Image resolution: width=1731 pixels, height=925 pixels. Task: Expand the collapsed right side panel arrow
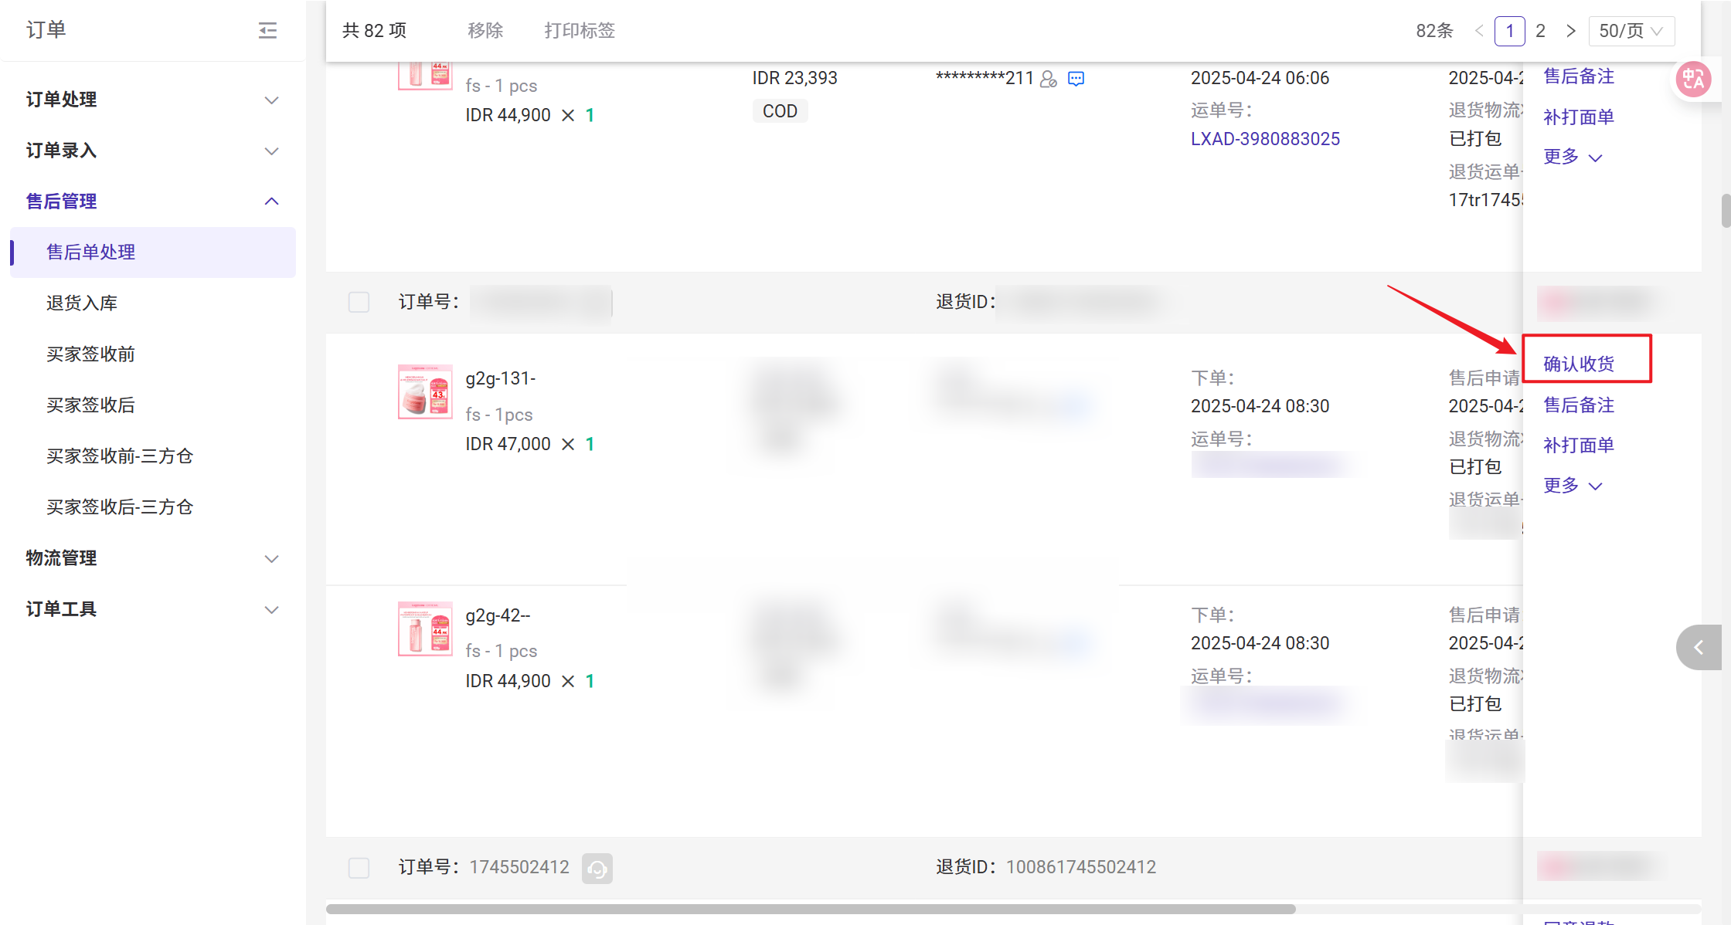[x=1699, y=647]
